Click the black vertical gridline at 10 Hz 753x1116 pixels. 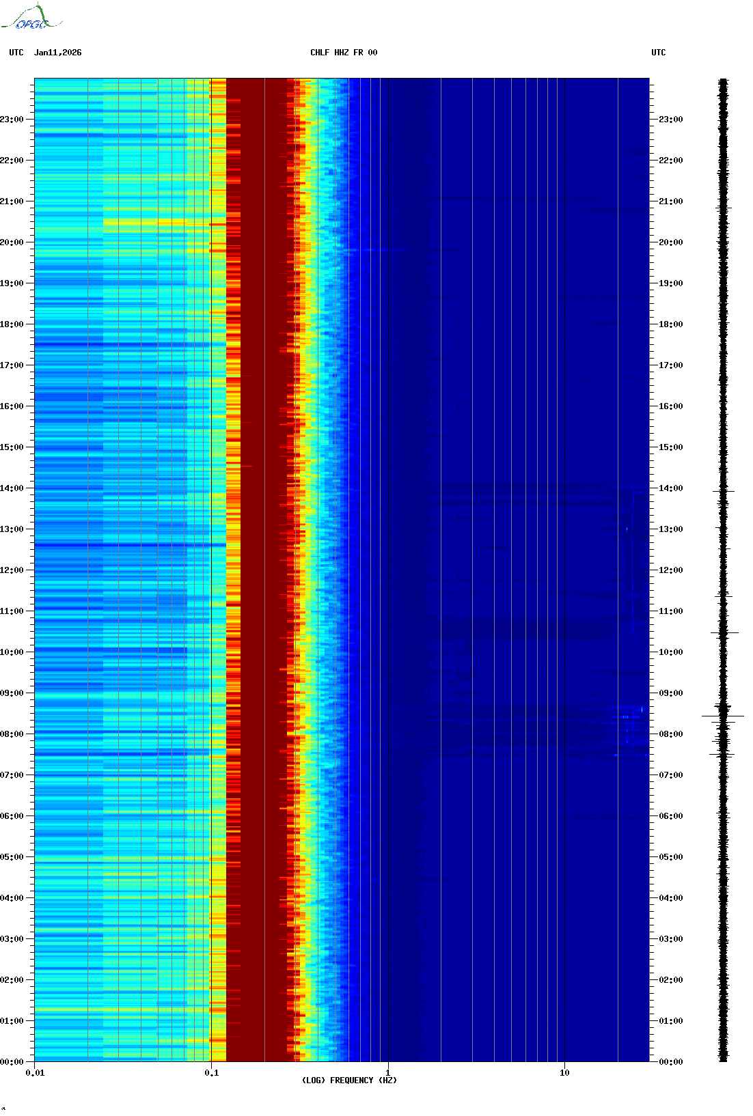click(x=564, y=546)
